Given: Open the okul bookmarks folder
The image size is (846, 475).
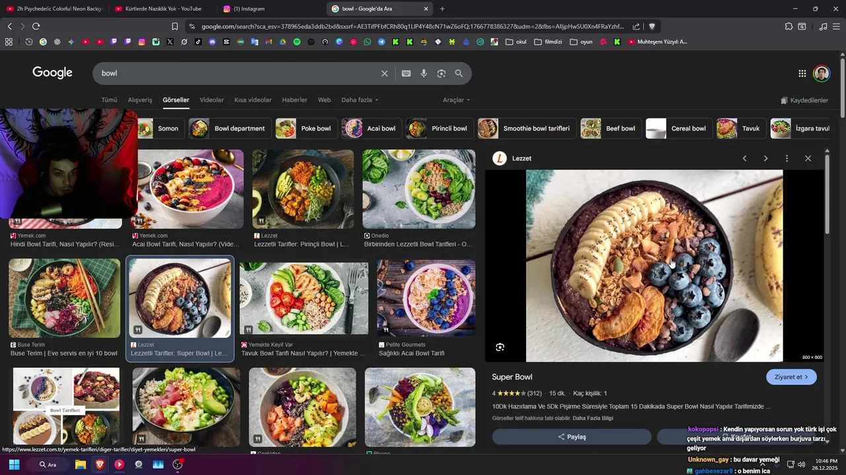Looking at the screenshot, I should 516,42.
